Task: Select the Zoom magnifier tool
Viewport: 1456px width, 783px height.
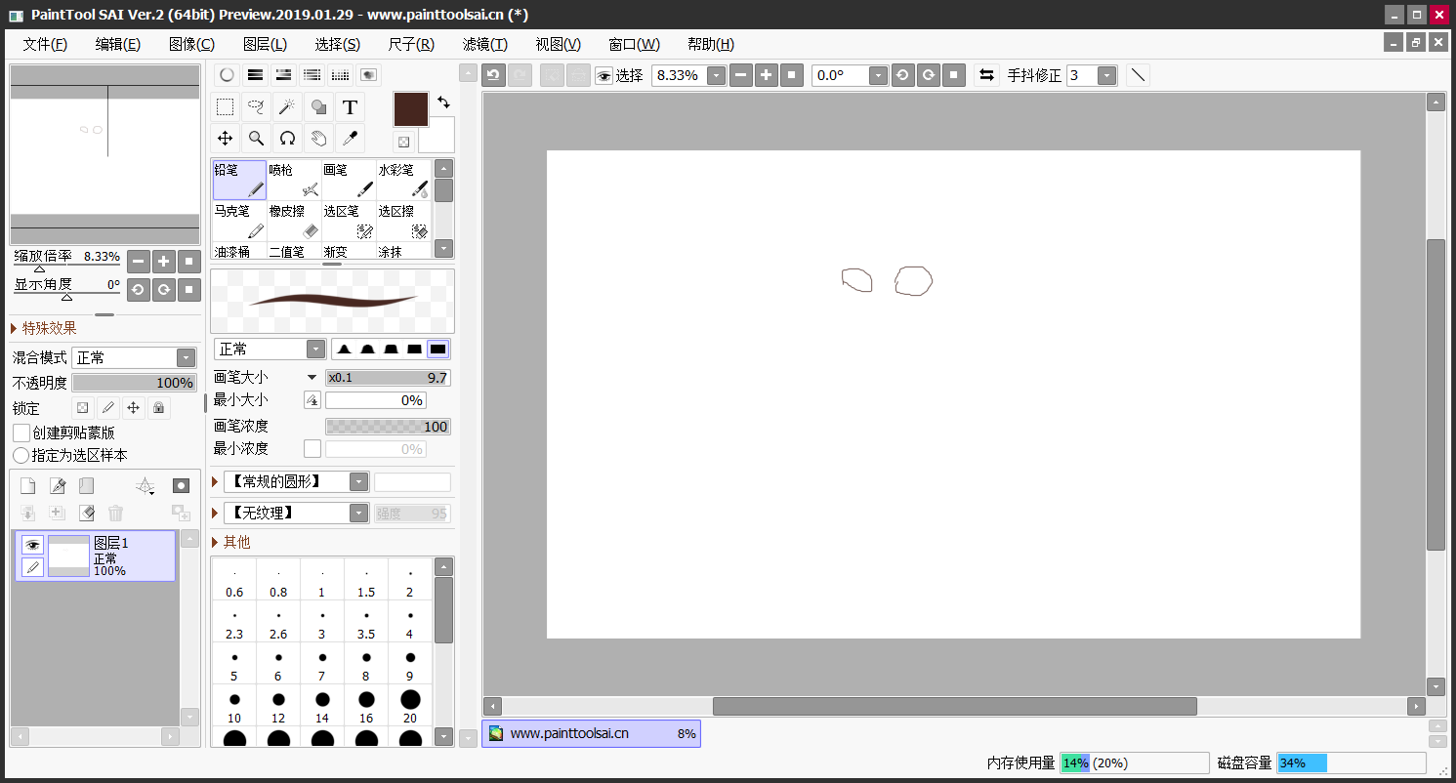Action: (256, 139)
